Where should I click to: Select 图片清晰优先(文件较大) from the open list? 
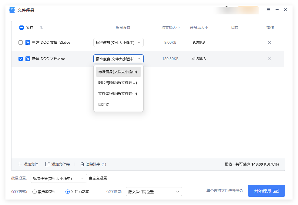[x=117, y=82]
